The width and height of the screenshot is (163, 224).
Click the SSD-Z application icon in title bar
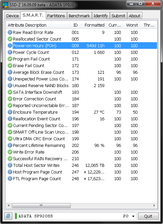[5, 5]
